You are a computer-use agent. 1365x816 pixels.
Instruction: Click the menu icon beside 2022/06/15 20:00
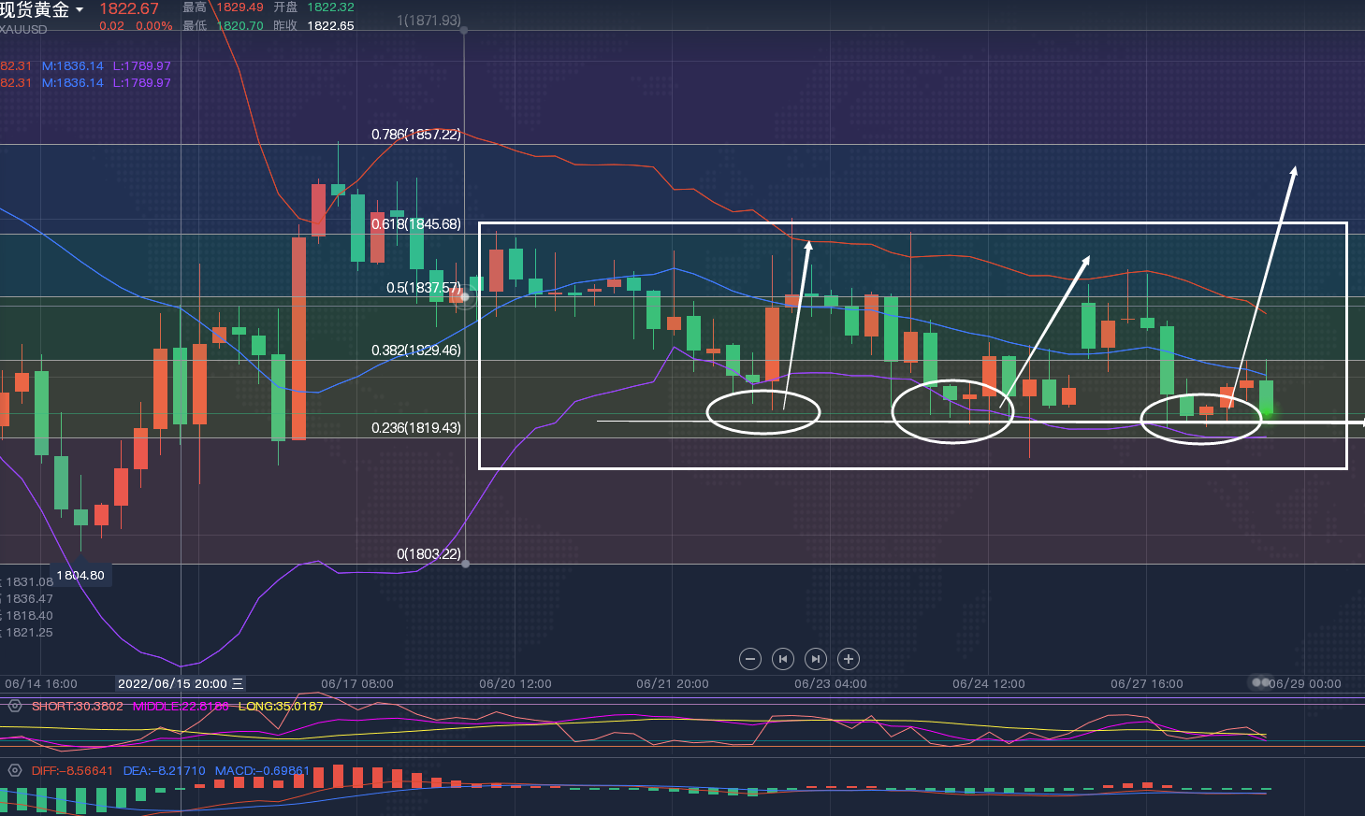pos(238,684)
